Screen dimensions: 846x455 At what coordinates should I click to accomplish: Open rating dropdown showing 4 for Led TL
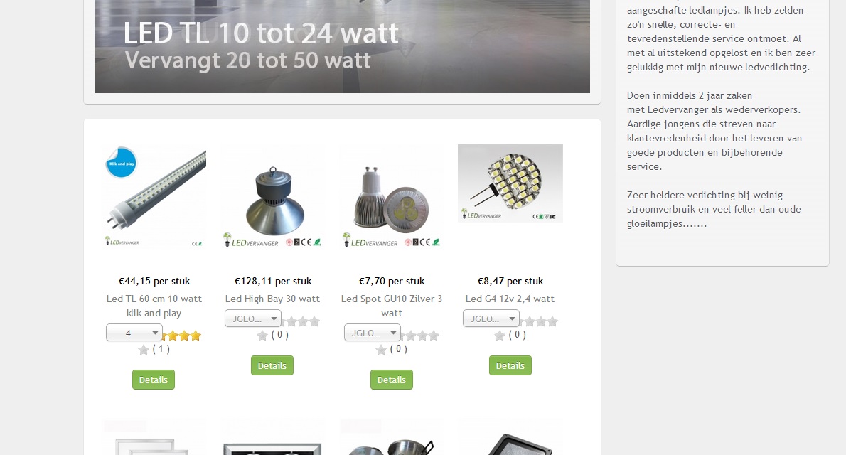click(134, 333)
